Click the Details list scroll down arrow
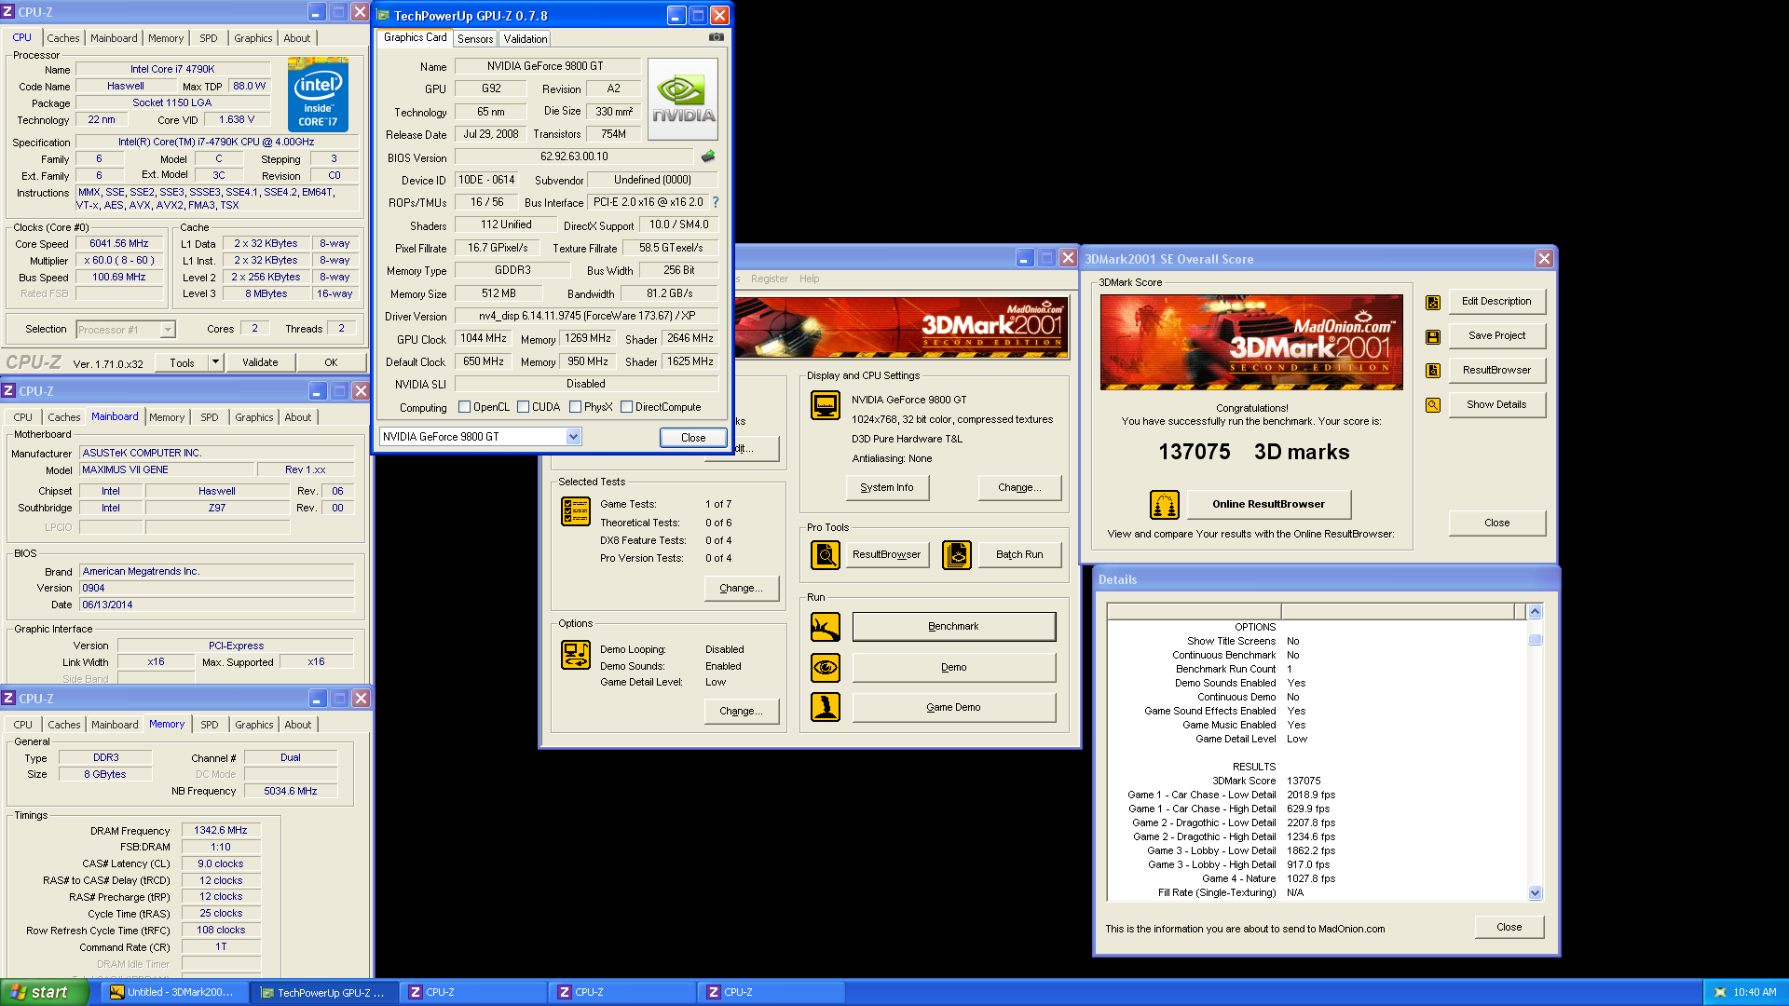The image size is (1789, 1006). pyautogui.click(x=1536, y=893)
